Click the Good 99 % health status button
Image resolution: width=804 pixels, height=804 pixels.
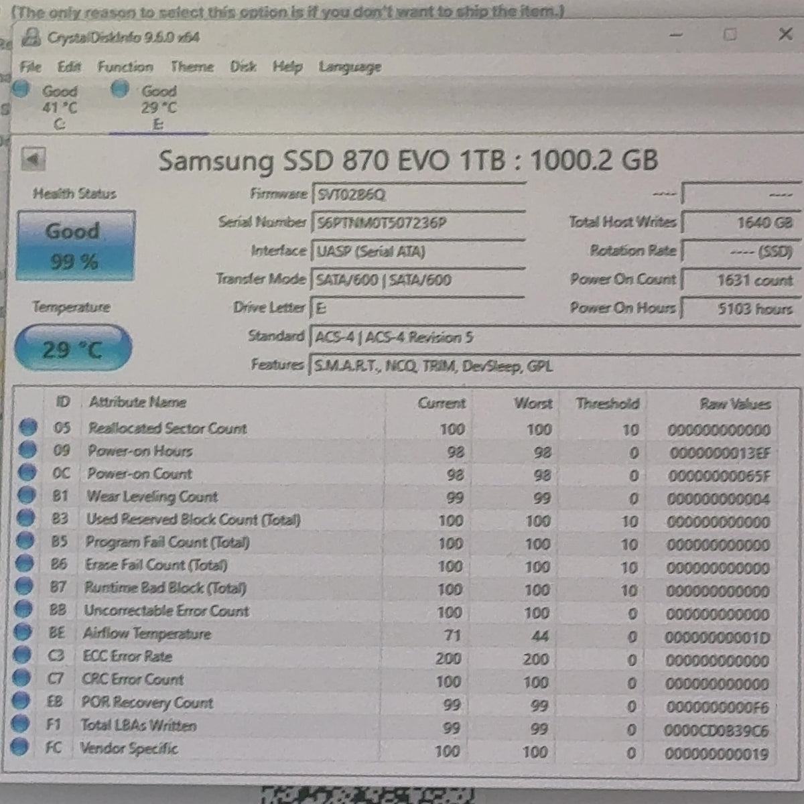pyautogui.click(x=75, y=246)
